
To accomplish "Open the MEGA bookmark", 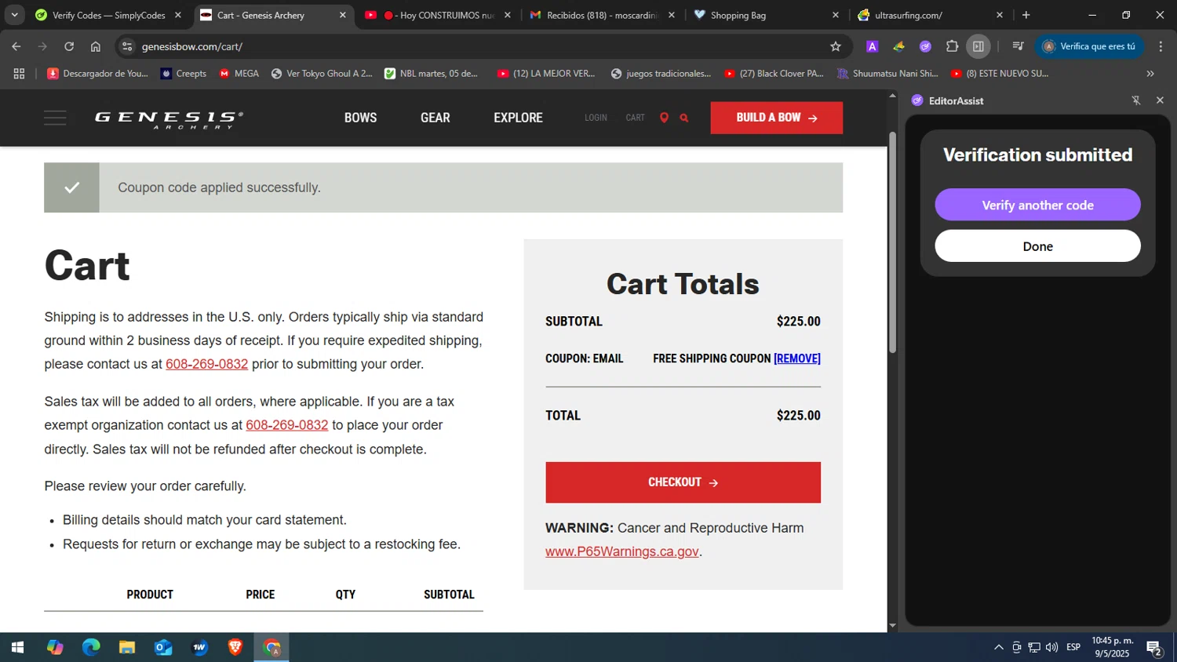I will (239, 74).
